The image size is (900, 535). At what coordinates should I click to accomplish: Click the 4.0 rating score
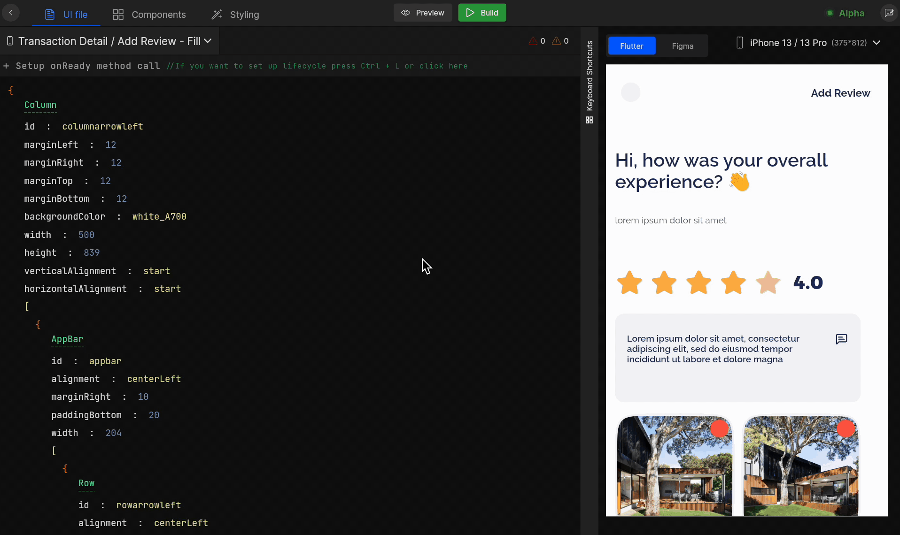click(x=808, y=283)
